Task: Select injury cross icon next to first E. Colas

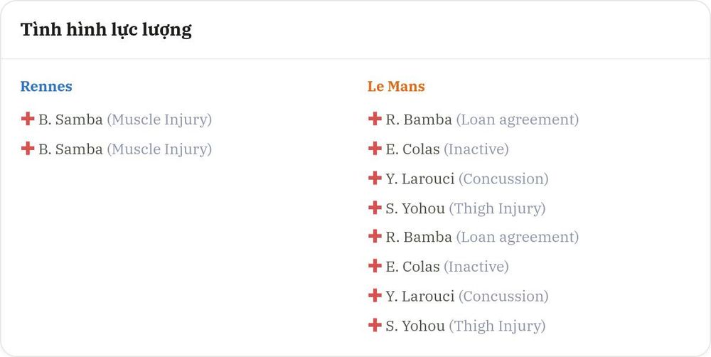Action: 375,149
